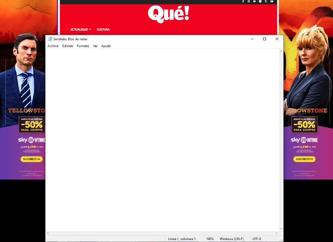
Task: Open the Instagram icon in the site header
Action: click(x=249, y=2)
